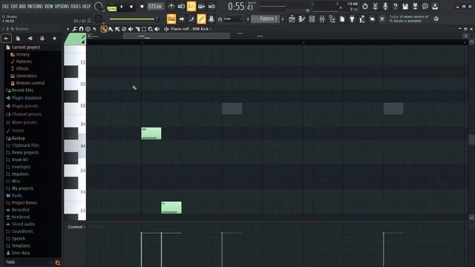Save project with the floppy disk icon

coord(405,7)
